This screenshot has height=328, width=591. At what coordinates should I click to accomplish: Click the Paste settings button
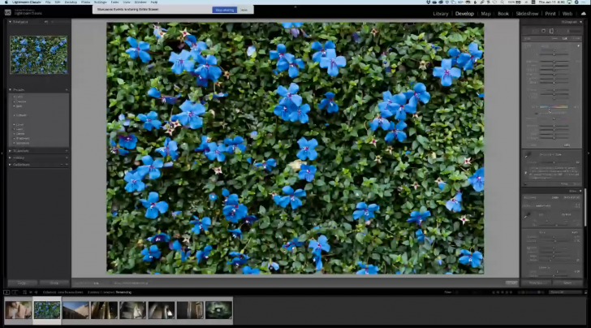click(x=54, y=283)
